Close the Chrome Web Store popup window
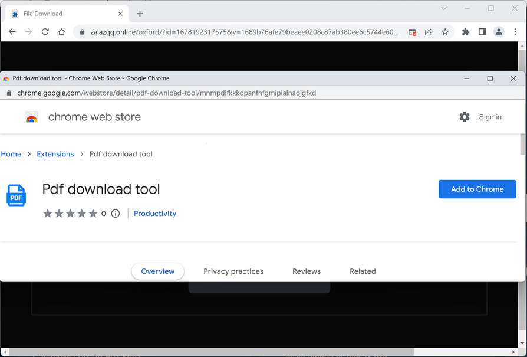Viewport: 527px width, 357px height. click(x=513, y=78)
